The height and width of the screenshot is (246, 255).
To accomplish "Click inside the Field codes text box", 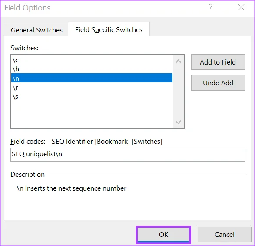I will [128, 154].
